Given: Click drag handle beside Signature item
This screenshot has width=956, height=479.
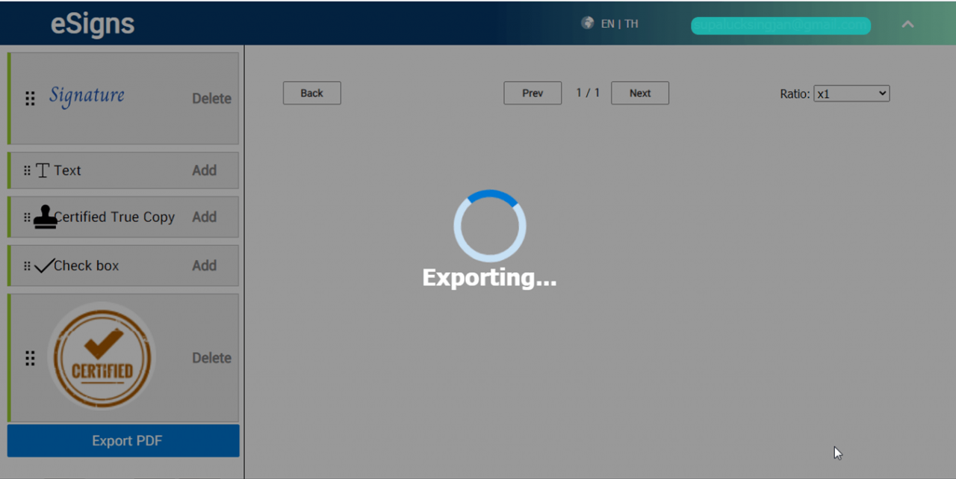Looking at the screenshot, I should (30, 99).
